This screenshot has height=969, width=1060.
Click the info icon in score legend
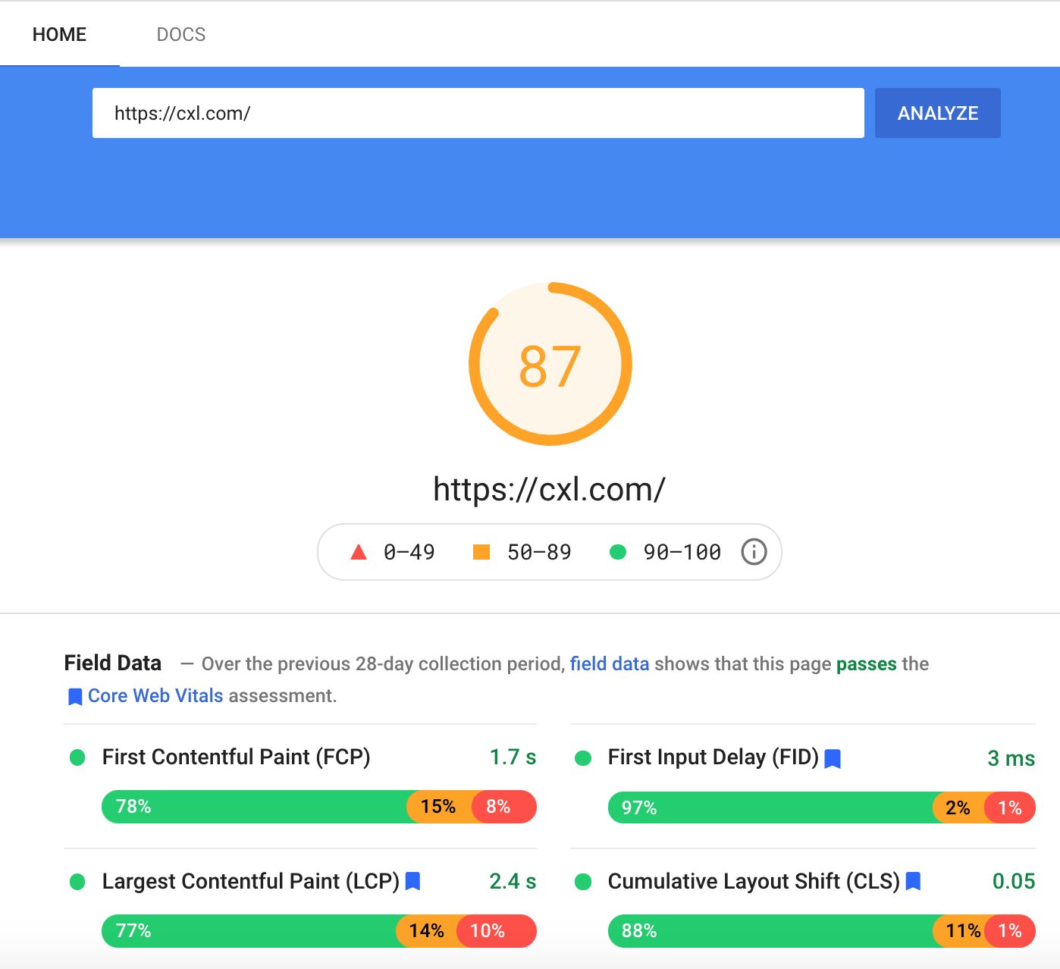[x=754, y=551]
